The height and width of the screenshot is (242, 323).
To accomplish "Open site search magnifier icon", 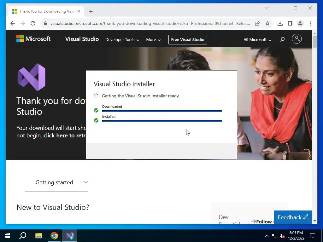I will (x=282, y=39).
